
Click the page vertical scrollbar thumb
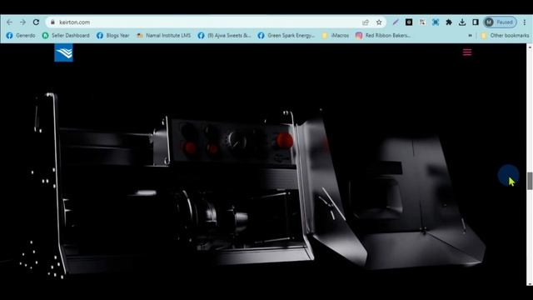click(x=530, y=181)
